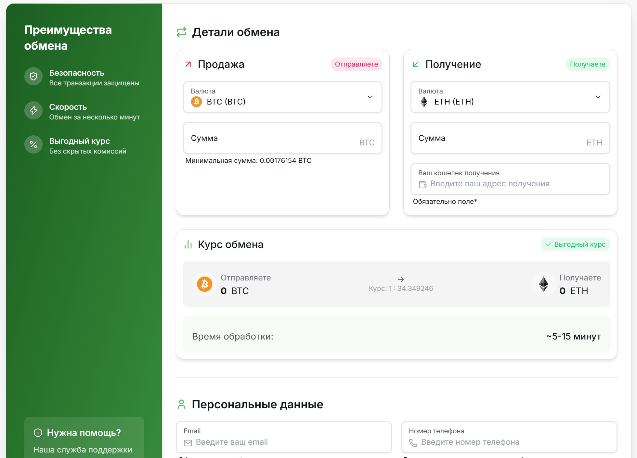Click the Курс: 1 : 34.349246 rate text

[401, 289]
